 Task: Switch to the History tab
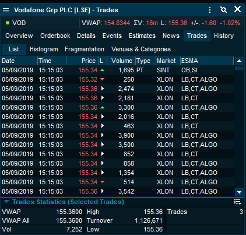click(224, 36)
